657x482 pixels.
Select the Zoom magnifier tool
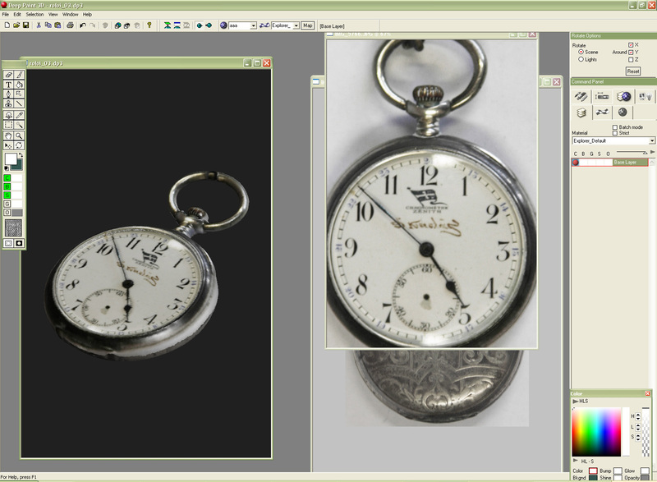tap(19, 135)
